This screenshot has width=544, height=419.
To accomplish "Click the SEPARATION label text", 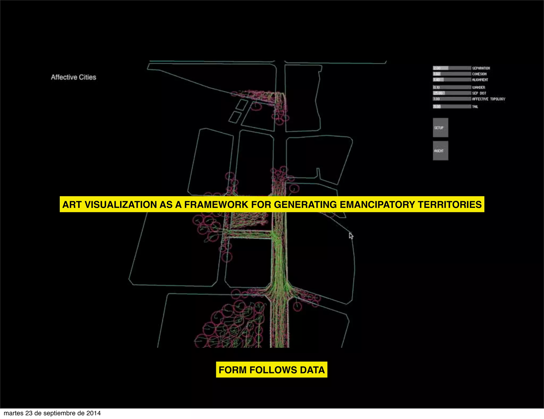I will click(x=481, y=68).
